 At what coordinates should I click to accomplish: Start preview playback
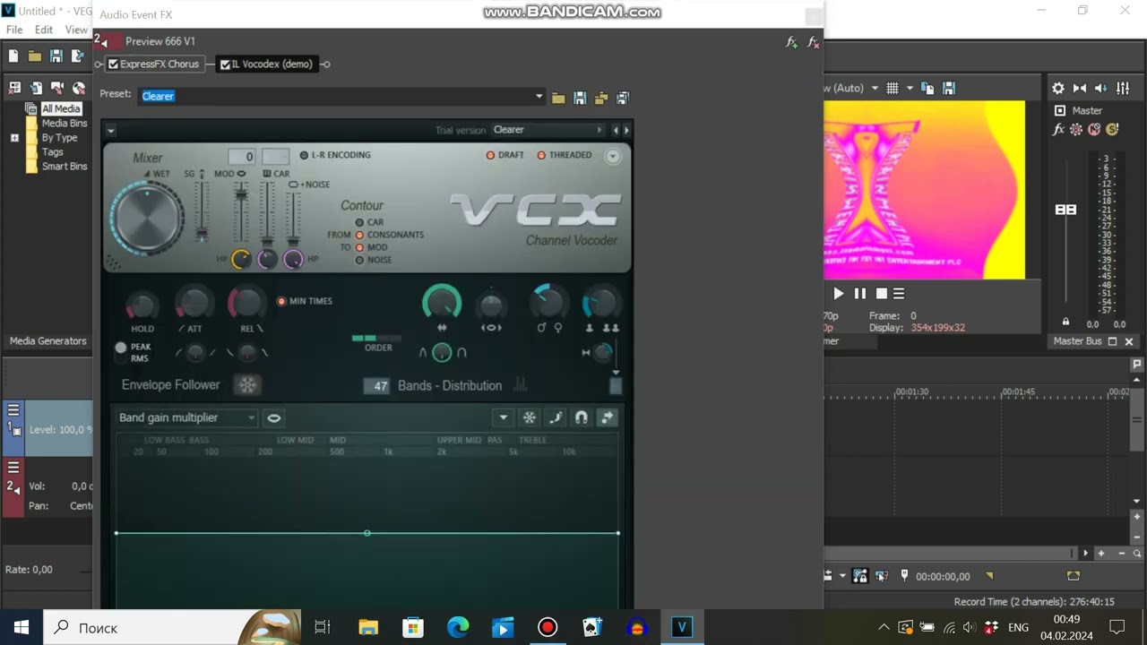tap(839, 294)
